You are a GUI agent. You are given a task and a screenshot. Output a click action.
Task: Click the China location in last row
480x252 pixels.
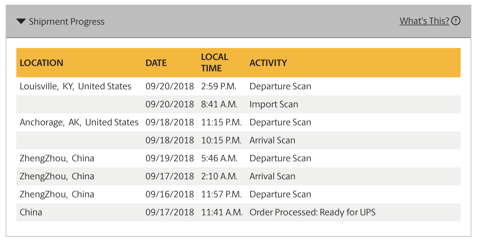(31, 212)
